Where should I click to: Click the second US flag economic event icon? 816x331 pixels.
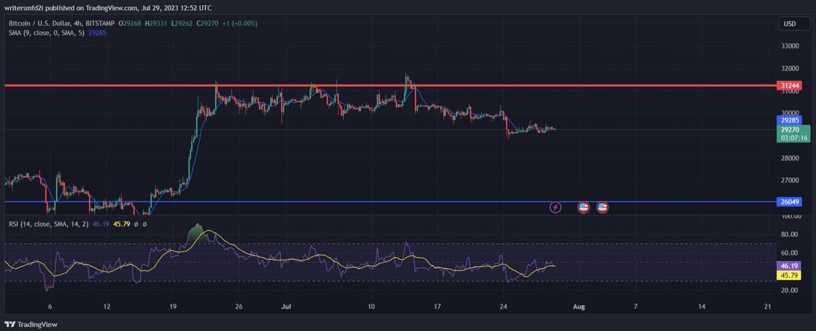click(602, 207)
